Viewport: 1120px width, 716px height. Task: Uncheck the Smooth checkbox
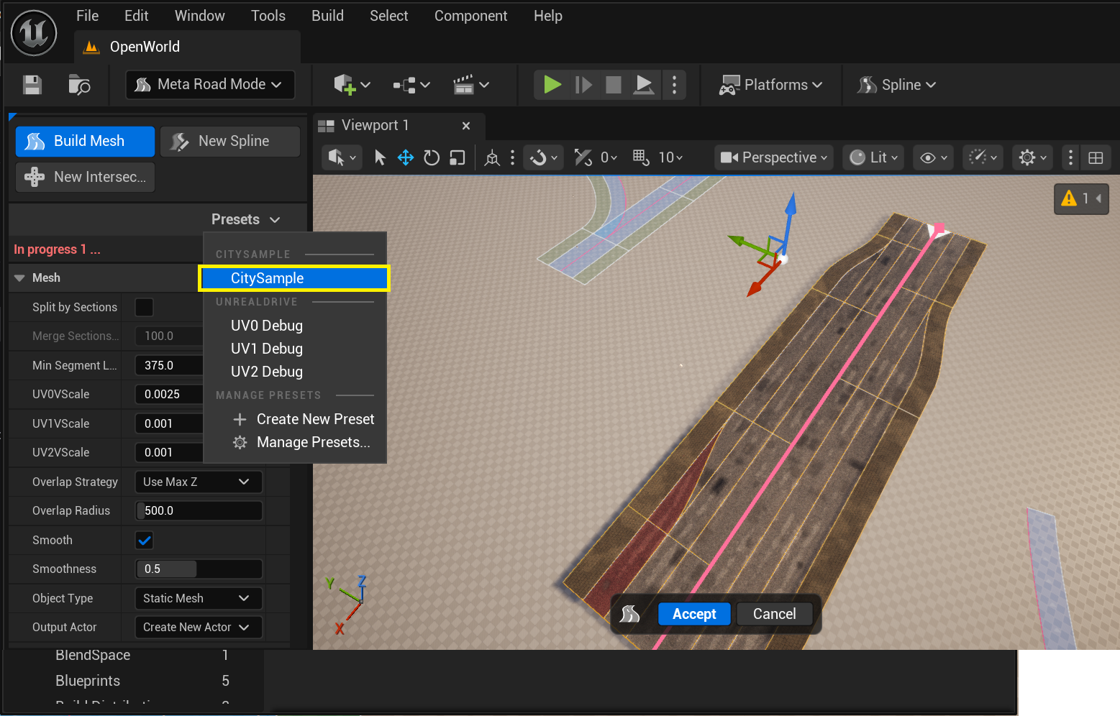point(144,540)
